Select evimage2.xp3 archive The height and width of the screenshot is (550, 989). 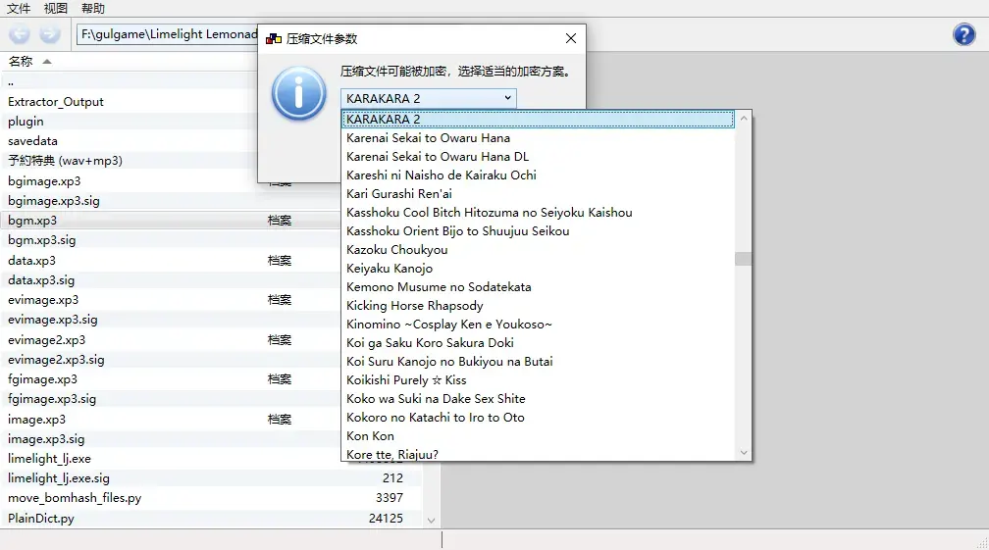pos(46,339)
